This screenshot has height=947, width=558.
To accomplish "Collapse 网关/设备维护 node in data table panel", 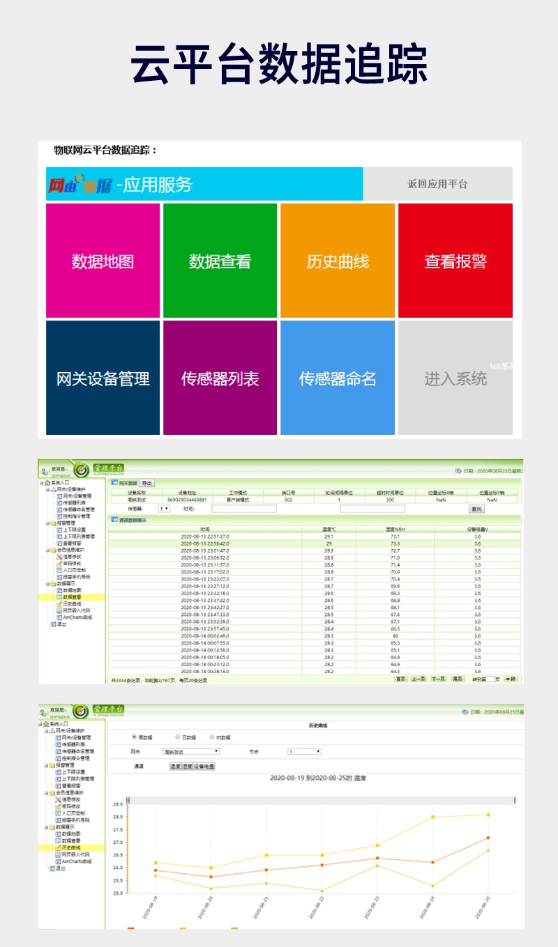I will (47, 489).
